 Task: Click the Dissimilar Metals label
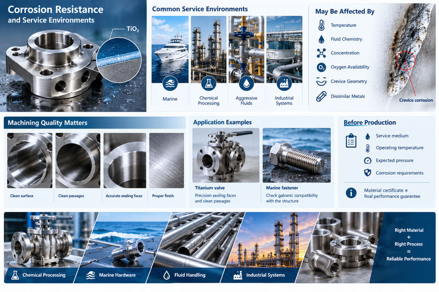point(348,96)
